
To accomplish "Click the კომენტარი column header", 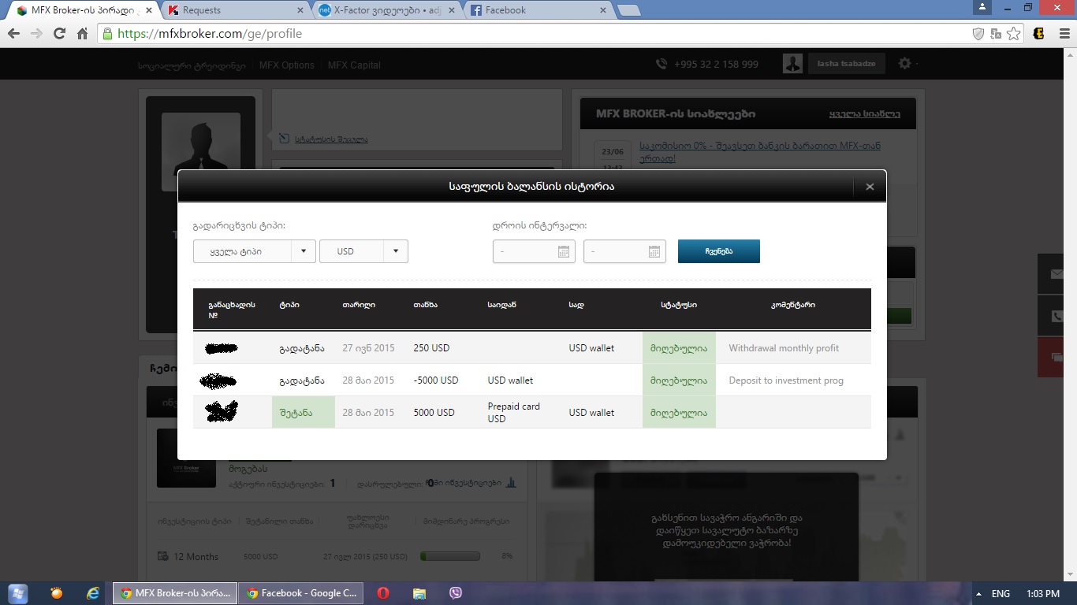I will click(793, 305).
